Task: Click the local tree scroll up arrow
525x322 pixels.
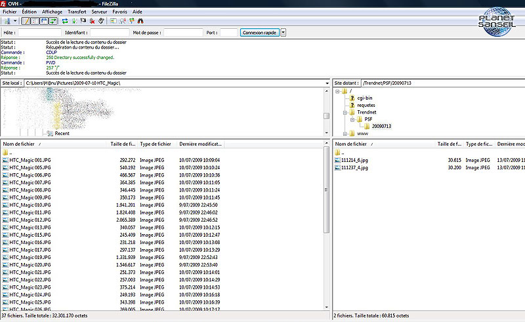Action: coord(326,91)
